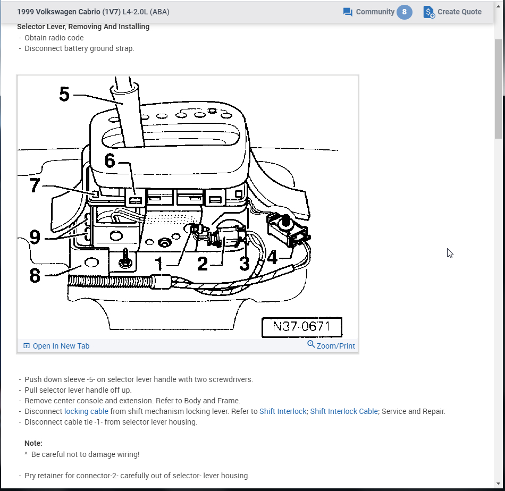Image resolution: width=505 pixels, height=491 pixels.
Task: Click the Open In New Tab icon
Action: [x=27, y=346]
